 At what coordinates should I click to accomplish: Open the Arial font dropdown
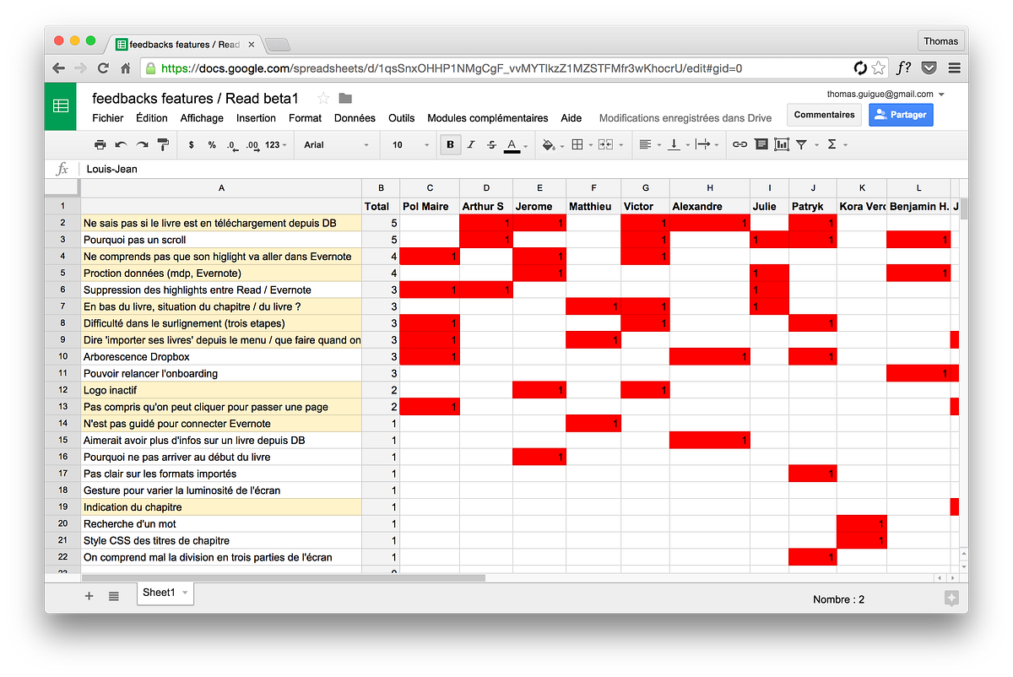336,145
